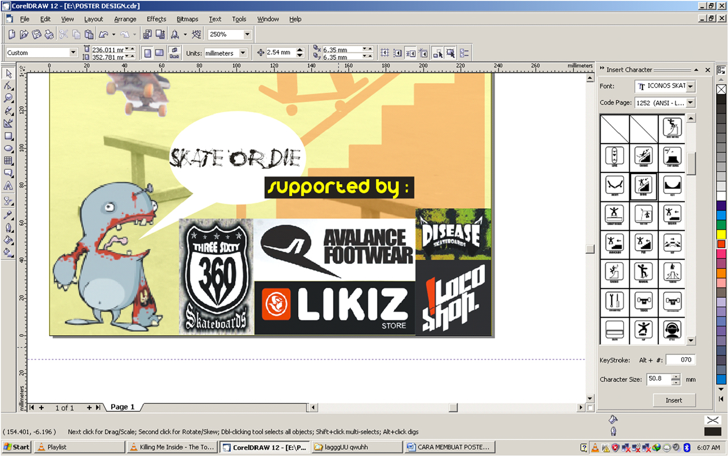Open the Layout menu
This screenshot has width=728, height=456.
click(94, 19)
